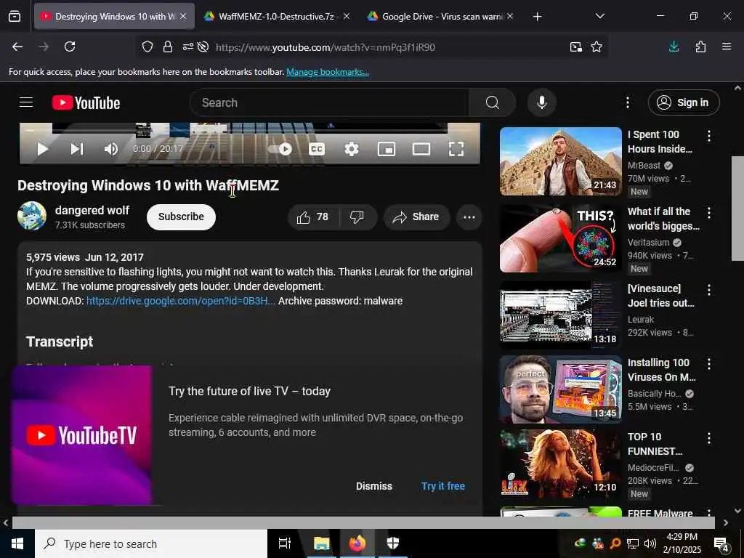Share the WaffMEMZ video

(416, 217)
